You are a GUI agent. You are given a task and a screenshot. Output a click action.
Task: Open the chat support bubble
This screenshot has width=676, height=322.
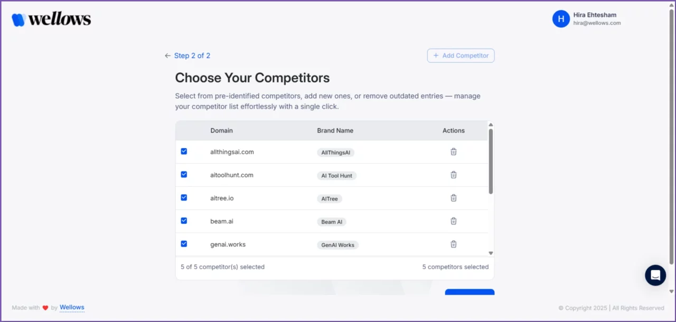[655, 275]
